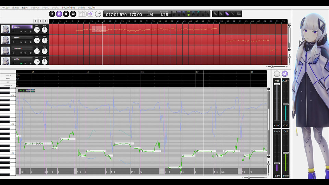
Task: Select the 2bann track name
Action: pyautogui.click(x=22, y=38)
